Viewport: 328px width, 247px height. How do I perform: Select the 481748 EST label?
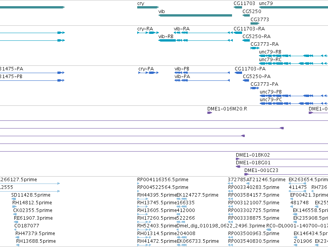[x=299, y=203]
